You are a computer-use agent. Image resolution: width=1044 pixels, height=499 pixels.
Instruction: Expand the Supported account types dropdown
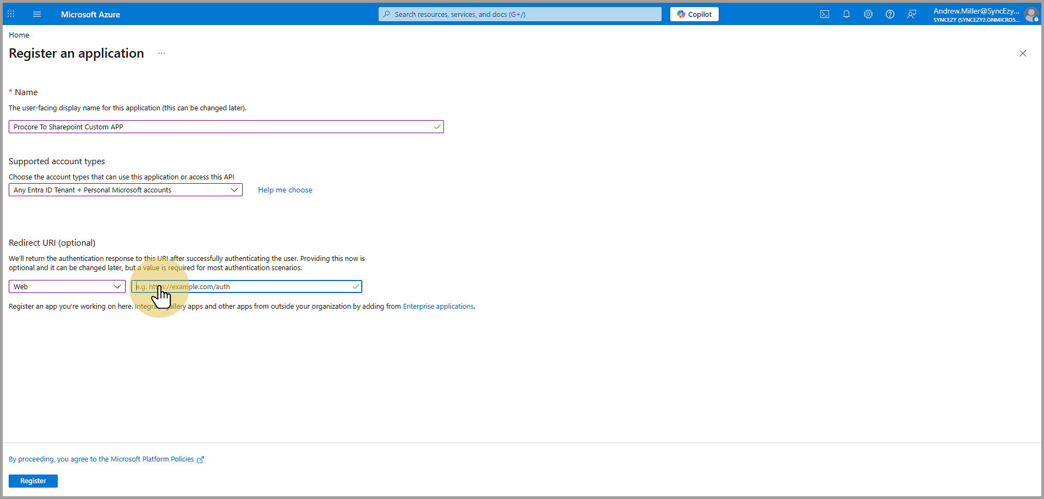125,190
